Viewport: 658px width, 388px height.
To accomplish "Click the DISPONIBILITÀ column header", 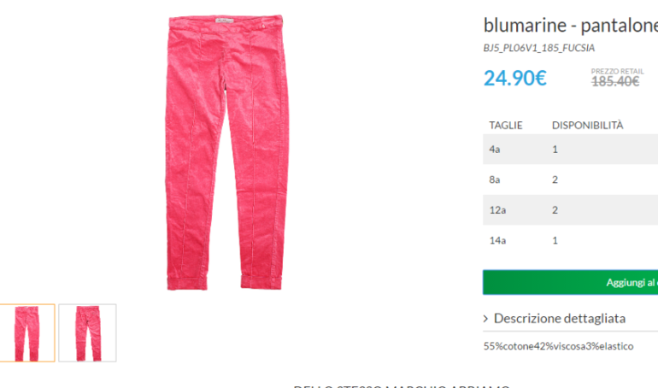I will pyautogui.click(x=588, y=125).
